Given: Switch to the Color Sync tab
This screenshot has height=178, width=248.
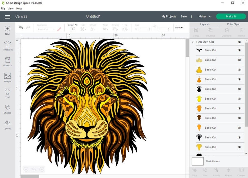Looking at the screenshot, I should click(233, 24).
